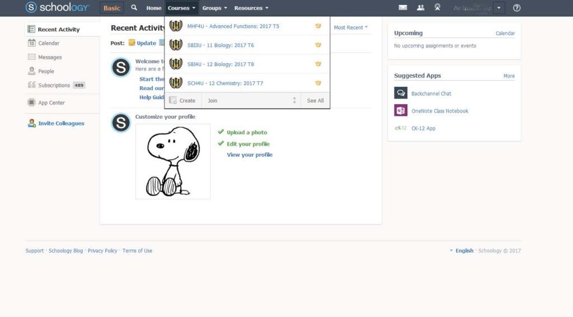This screenshot has width=573, height=317.
Task: Click the Privacy Policy footer link
Action: point(102,250)
